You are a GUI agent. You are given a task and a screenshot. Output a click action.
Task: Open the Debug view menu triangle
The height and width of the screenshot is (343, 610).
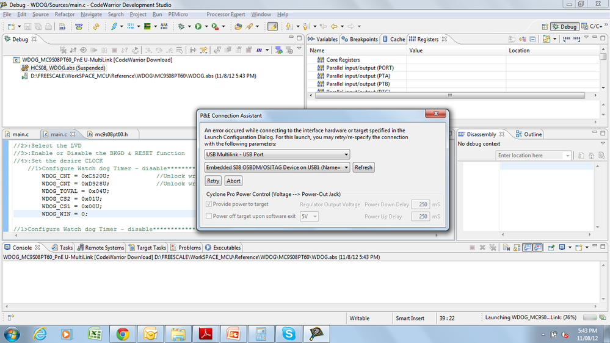click(299, 49)
